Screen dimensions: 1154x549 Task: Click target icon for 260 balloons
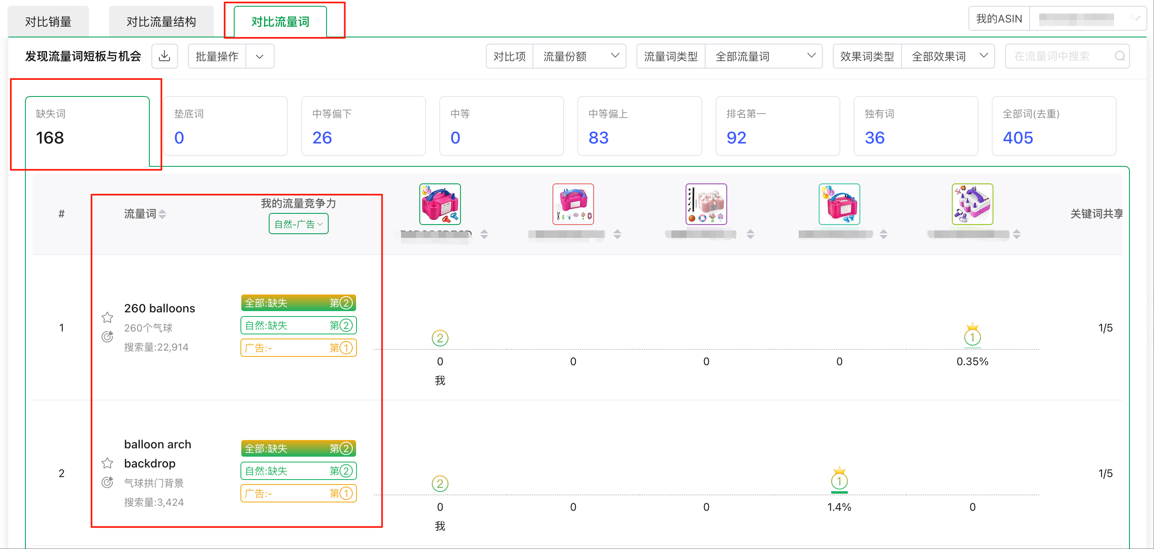click(x=107, y=337)
